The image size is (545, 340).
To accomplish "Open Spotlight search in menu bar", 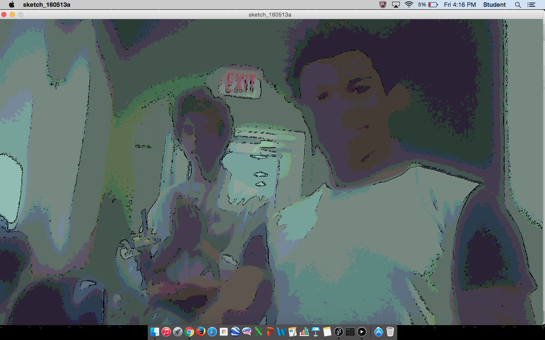I will click(x=518, y=5).
